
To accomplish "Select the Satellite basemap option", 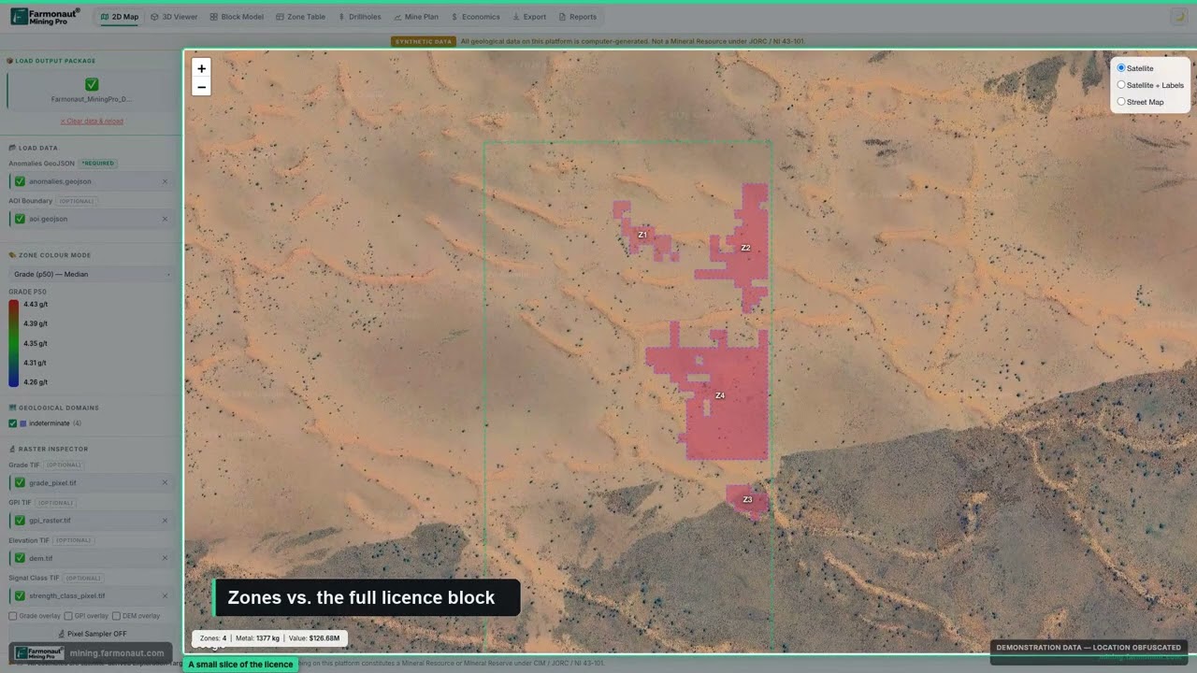I will point(1121,68).
